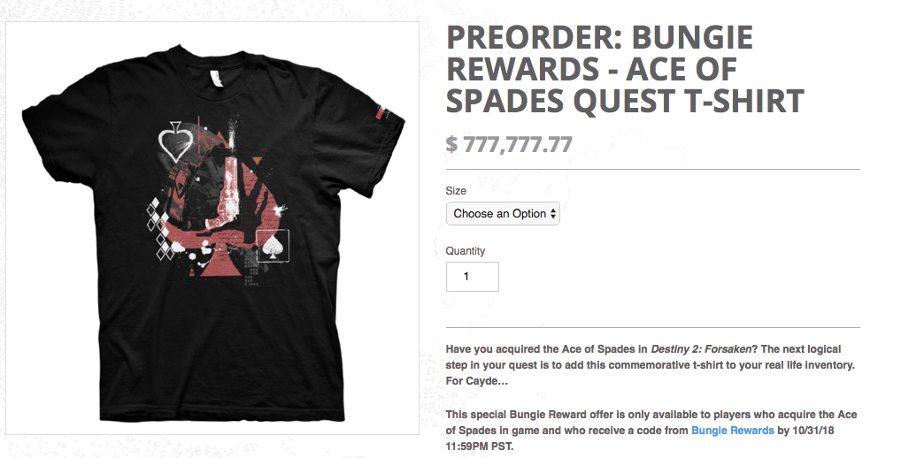Click the product title heading
Viewport: 901px width, 458px height.
(x=624, y=69)
